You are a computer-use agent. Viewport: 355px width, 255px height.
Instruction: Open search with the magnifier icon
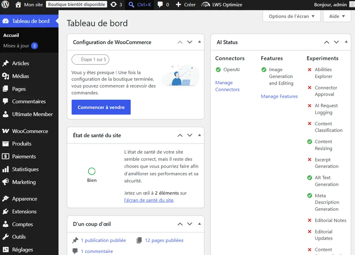pos(131,5)
